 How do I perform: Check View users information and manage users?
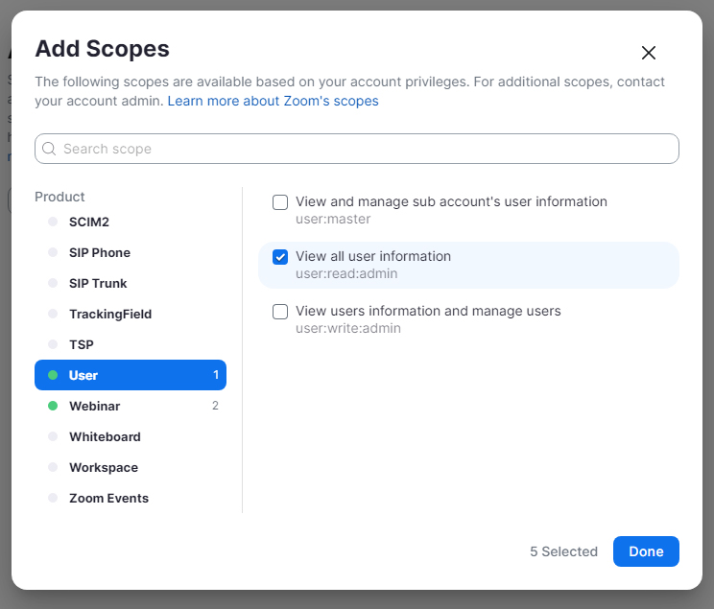(x=280, y=312)
